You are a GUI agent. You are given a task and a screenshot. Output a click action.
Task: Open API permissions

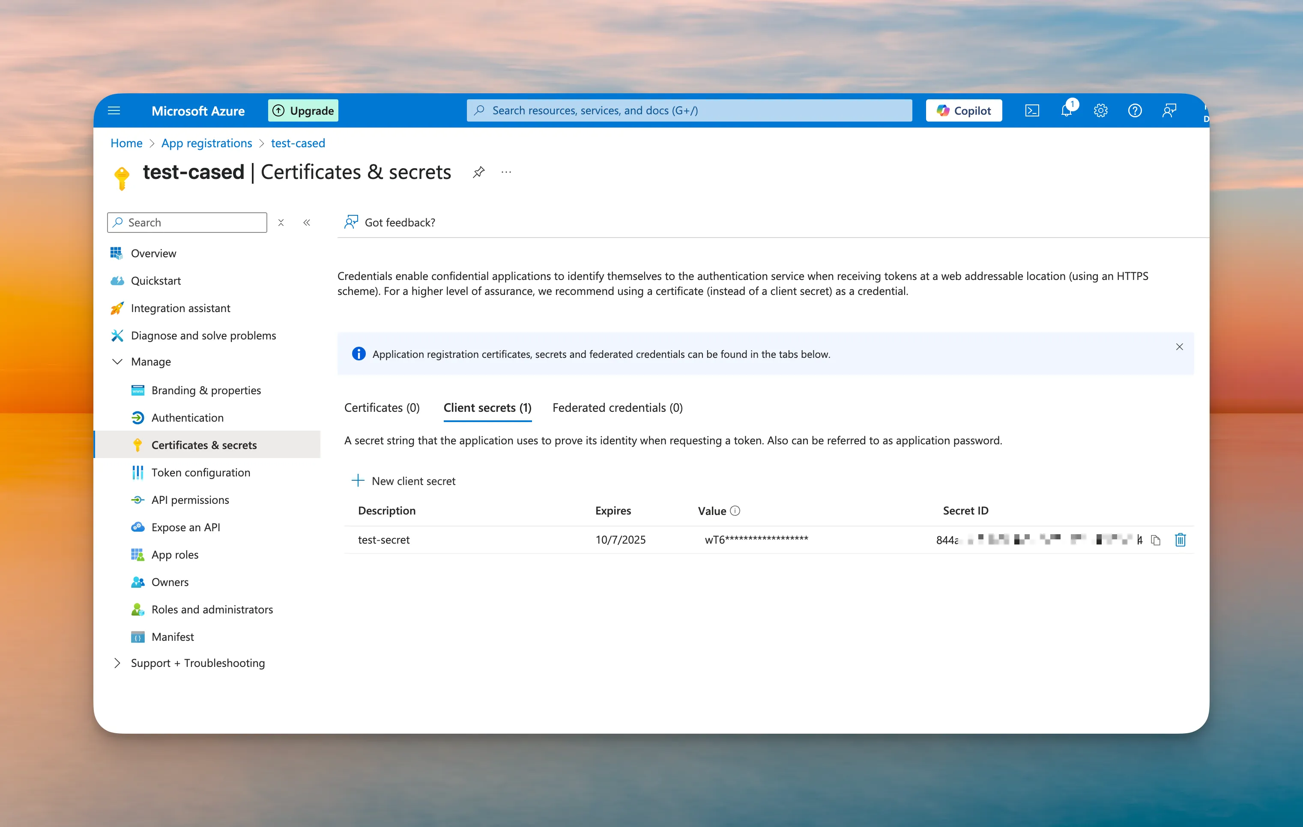[190, 500]
